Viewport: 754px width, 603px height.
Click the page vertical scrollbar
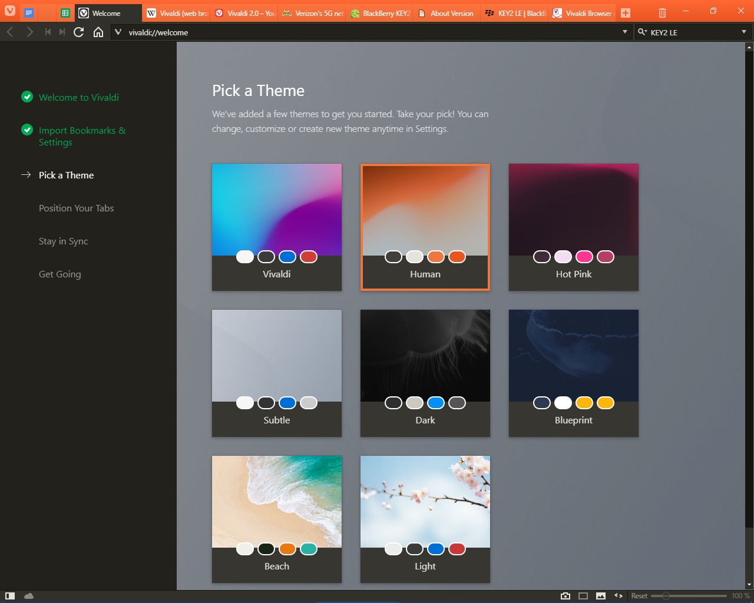click(749, 316)
